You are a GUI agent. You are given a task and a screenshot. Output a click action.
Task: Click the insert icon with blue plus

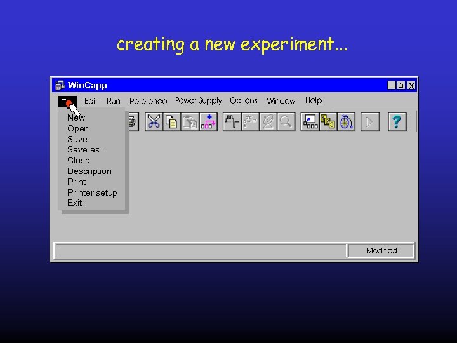[x=208, y=121]
